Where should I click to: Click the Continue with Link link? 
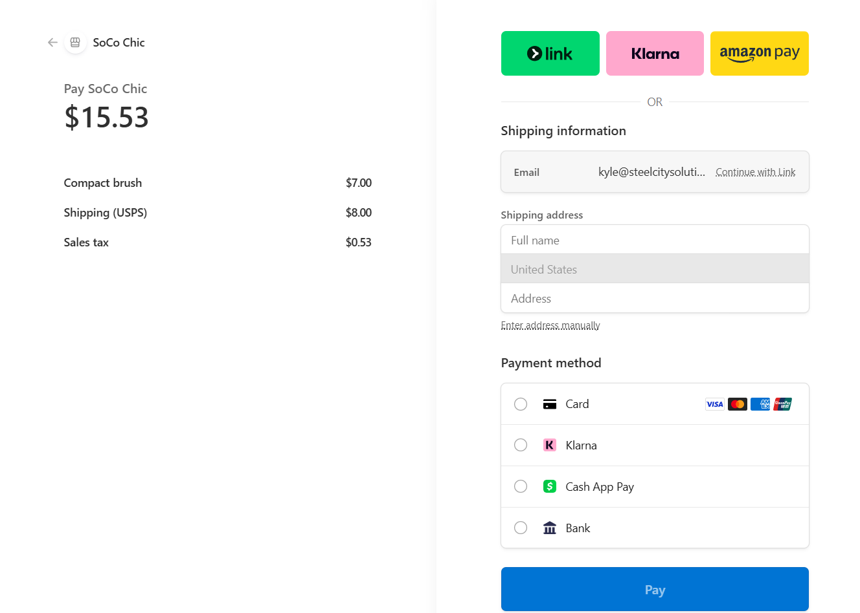(756, 172)
